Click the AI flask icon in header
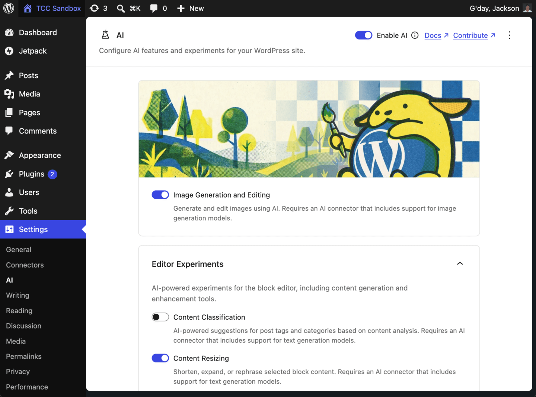The image size is (536, 397). point(105,35)
